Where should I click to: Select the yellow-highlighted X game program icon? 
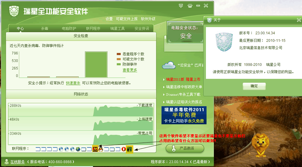[x=95, y=149]
